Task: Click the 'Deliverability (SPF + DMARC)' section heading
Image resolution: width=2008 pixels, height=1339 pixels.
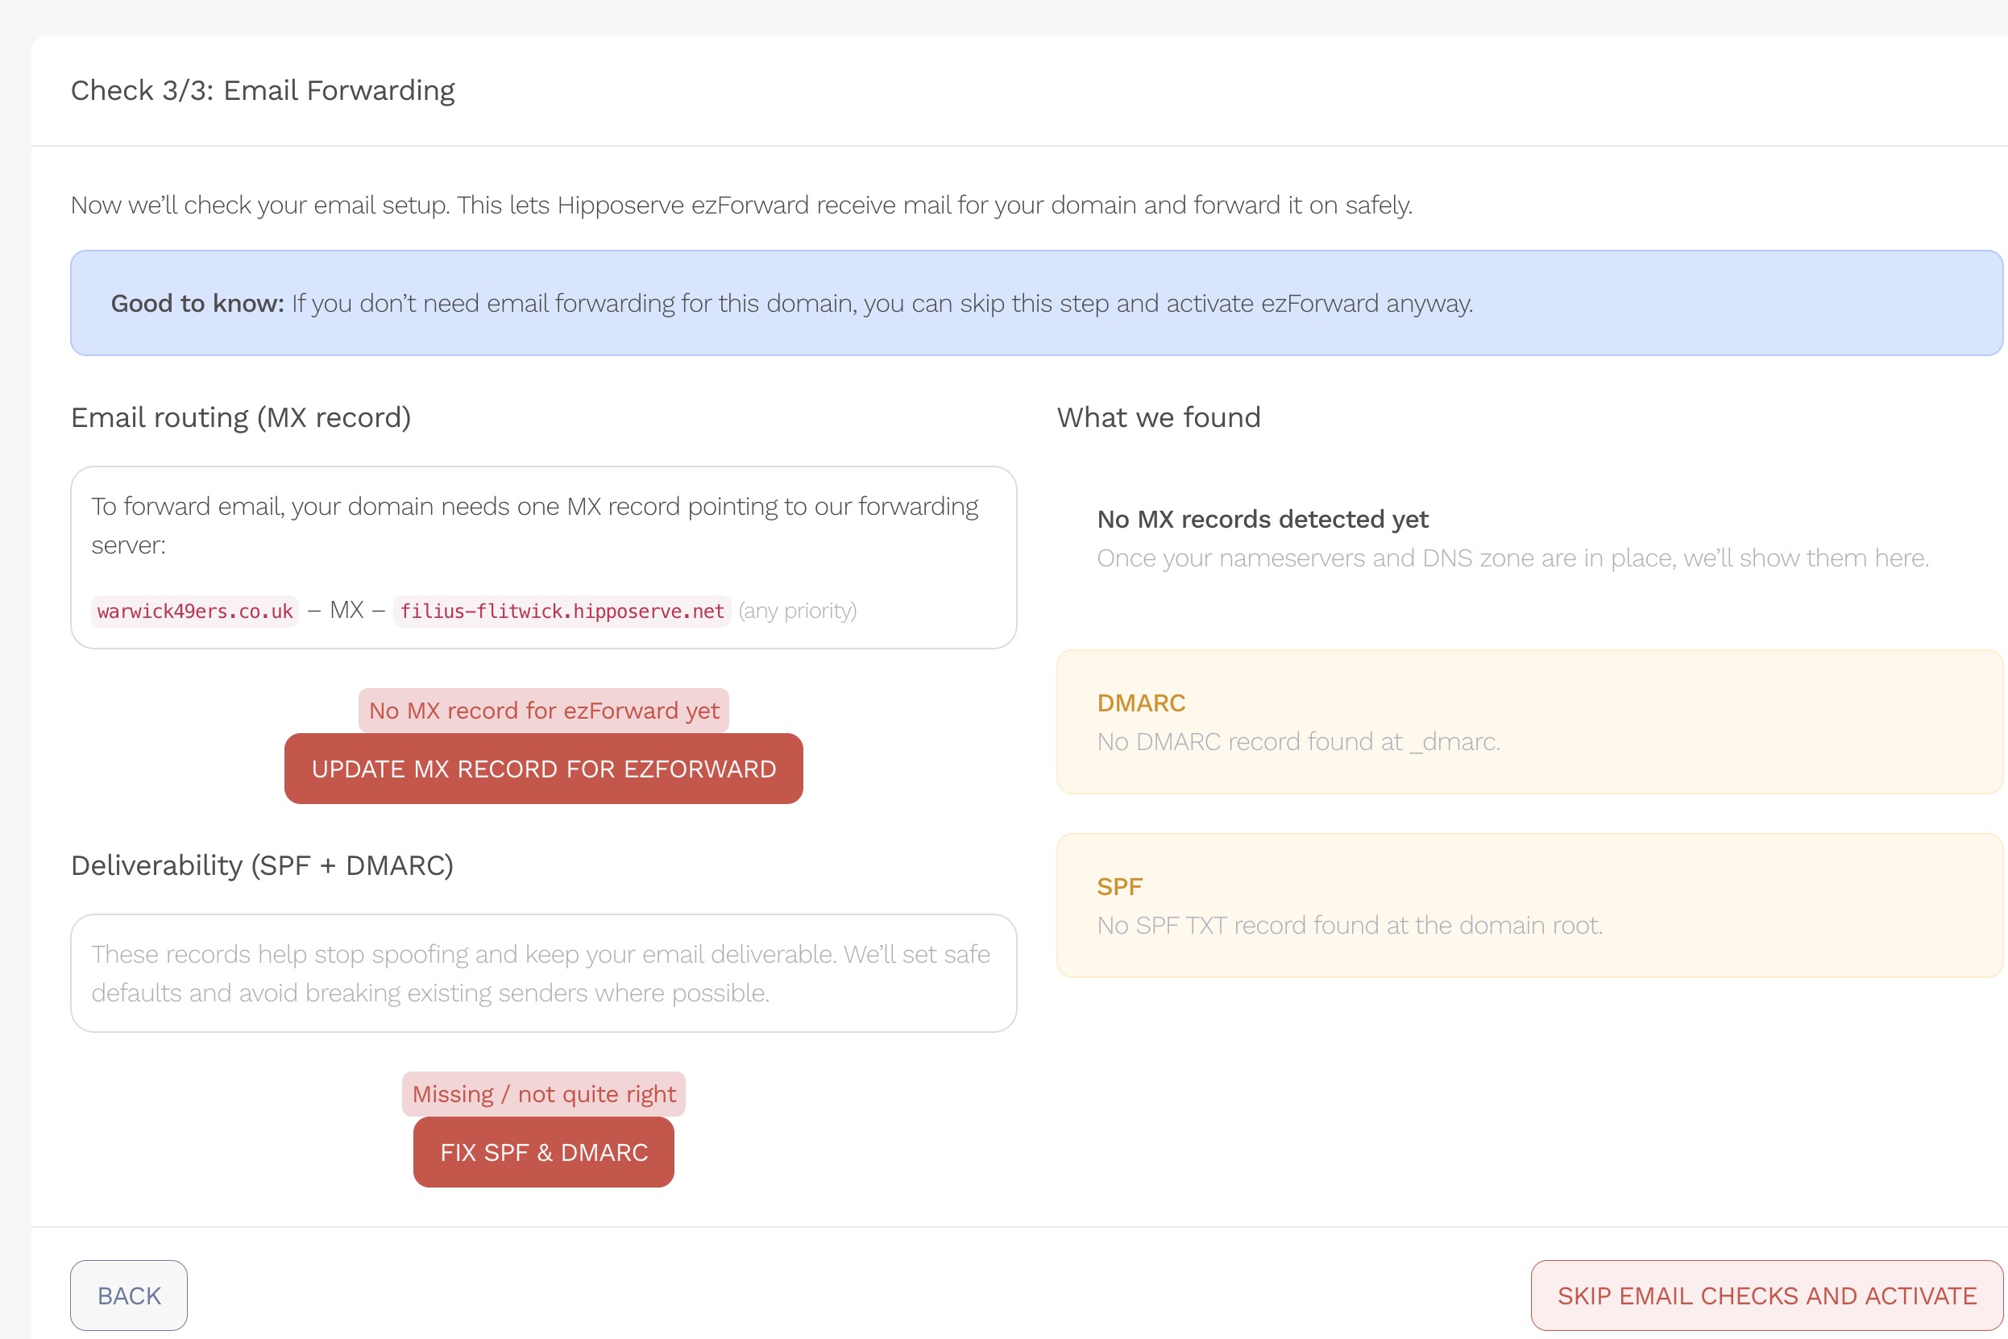Action: [x=262, y=865]
